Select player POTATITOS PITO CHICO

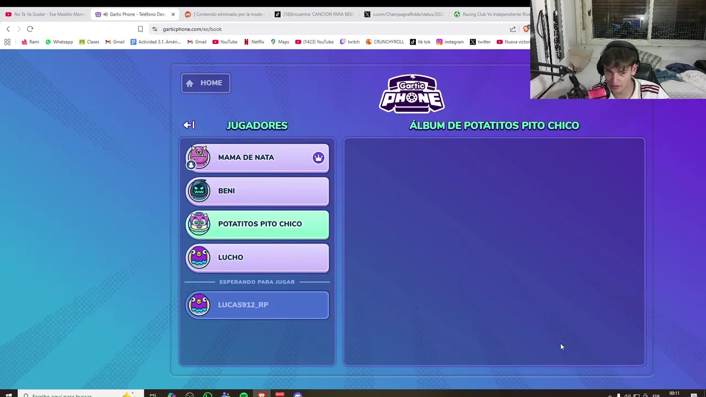point(257,224)
